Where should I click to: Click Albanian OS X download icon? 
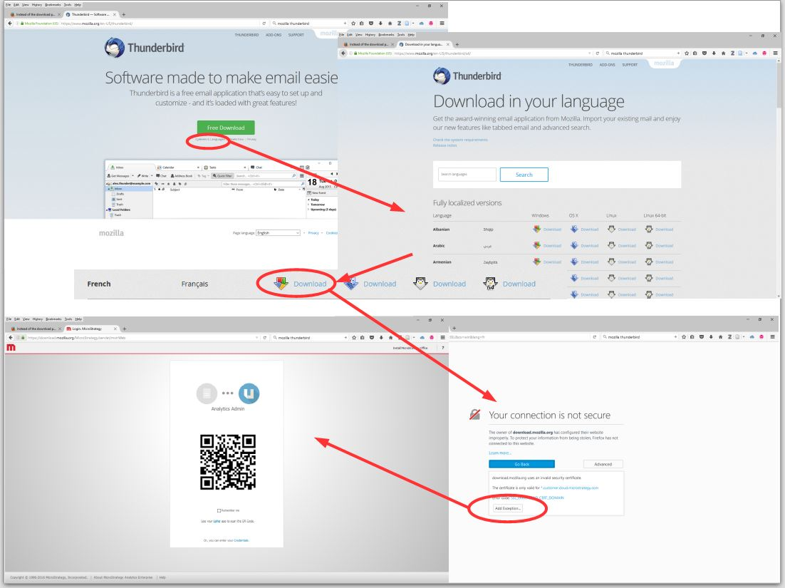pyautogui.click(x=574, y=229)
